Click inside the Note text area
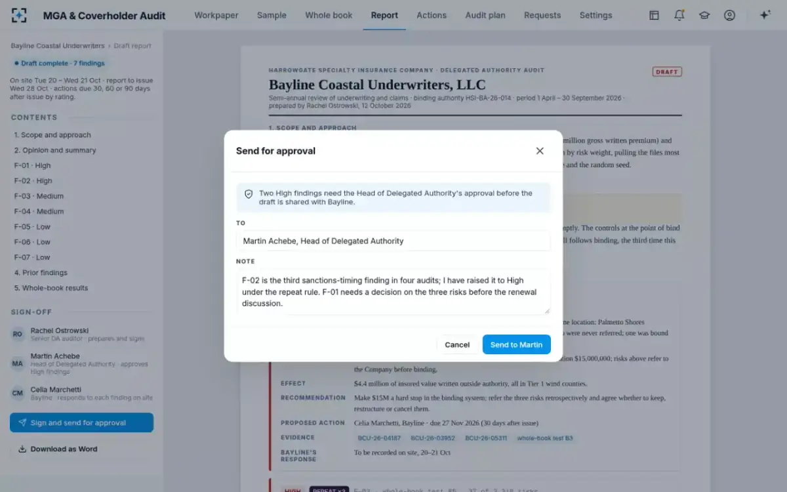Screen dimensions: 787x492 pyautogui.click(x=393, y=292)
